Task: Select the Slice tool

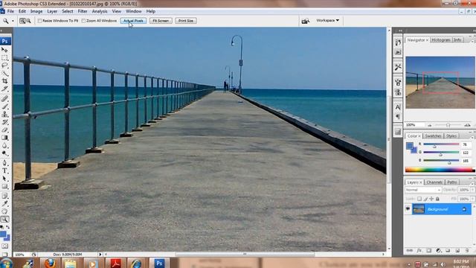Action: click(x=4, y=89)
